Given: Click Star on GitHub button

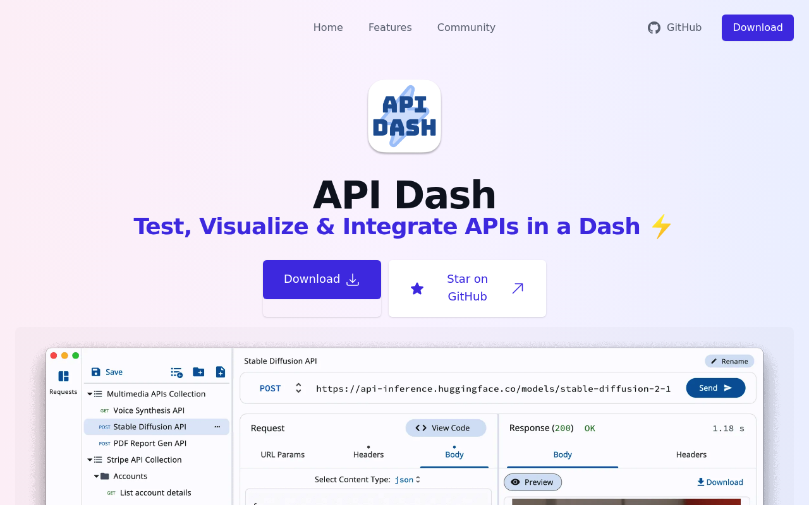Looking at the screenshot, I should click(467, 288).
